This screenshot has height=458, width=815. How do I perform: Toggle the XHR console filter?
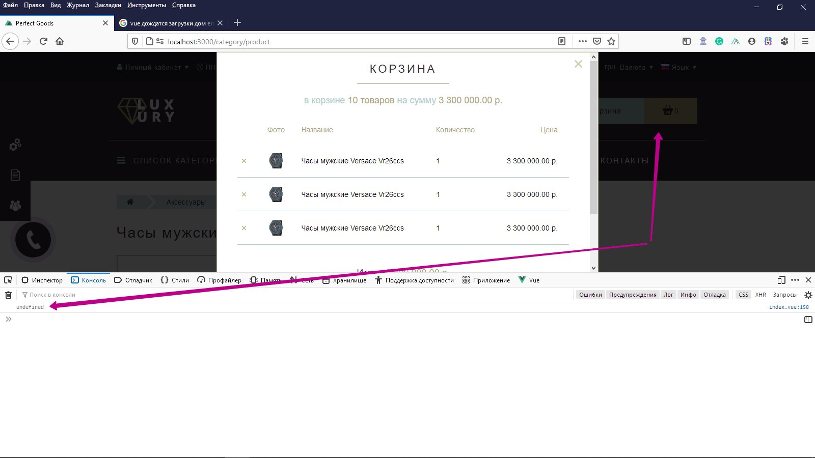(x=760, y=295)
